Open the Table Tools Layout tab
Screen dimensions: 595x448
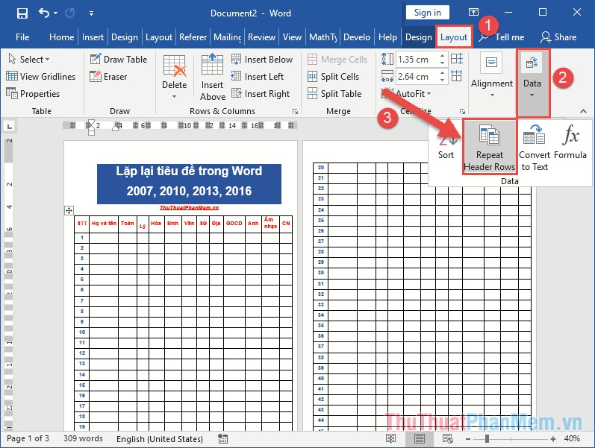[x=453, y=37]
